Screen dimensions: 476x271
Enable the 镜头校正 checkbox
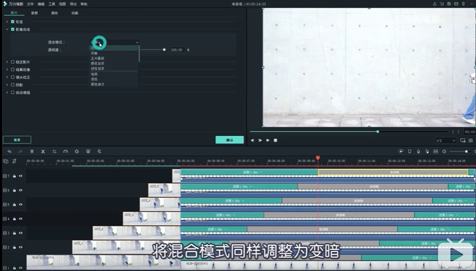[x=13, y=77]
